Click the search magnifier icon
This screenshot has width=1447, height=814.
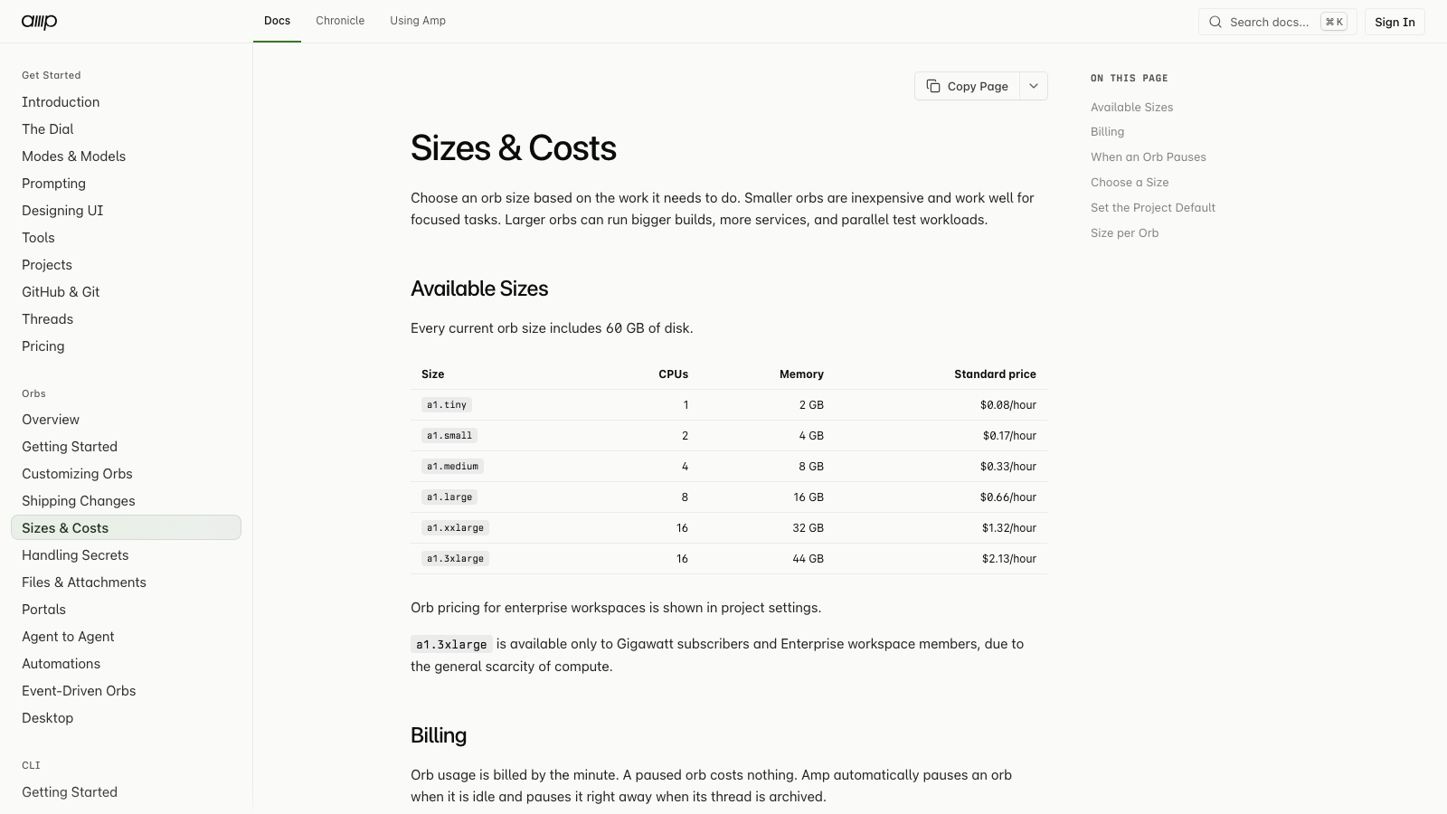[1215, 22]
